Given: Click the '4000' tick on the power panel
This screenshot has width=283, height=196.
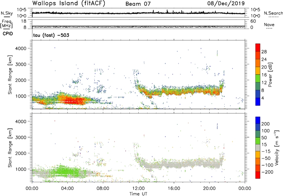Looking at the screenshot, I should pyautogui.click(x=21, y=48).
